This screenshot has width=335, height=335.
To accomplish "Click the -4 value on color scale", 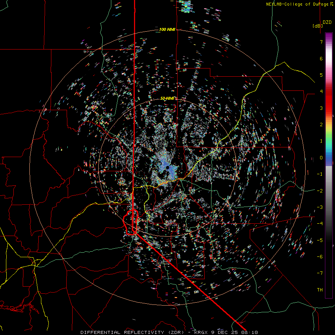I will click(x=320, y=223).
